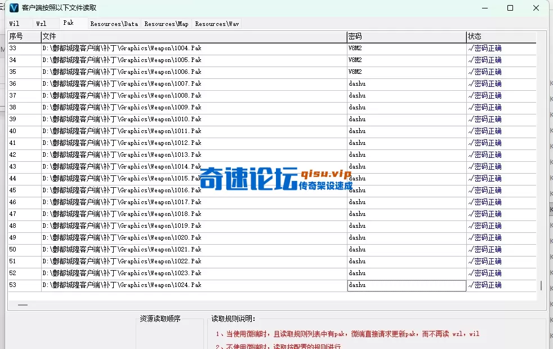Click the 文件 column header

click(194, 37)
